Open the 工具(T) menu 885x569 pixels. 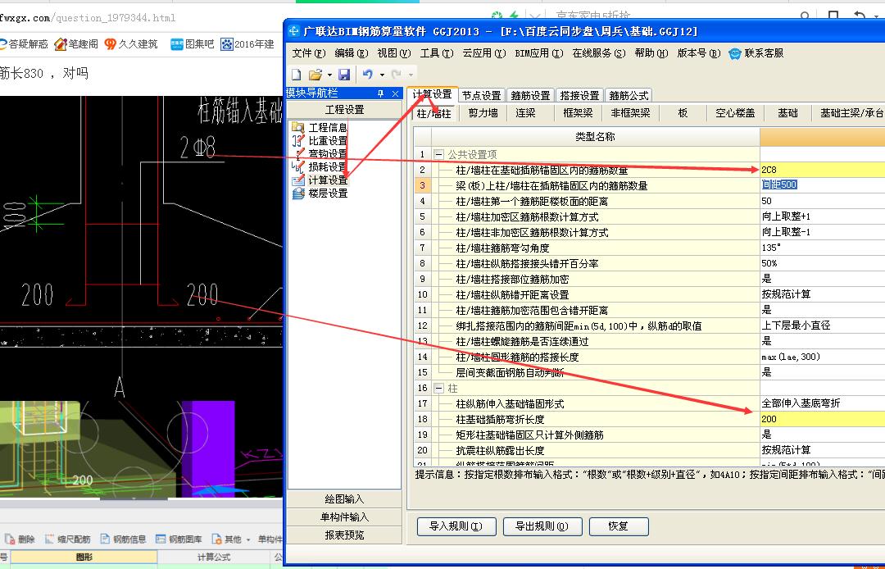coord(436,53)
